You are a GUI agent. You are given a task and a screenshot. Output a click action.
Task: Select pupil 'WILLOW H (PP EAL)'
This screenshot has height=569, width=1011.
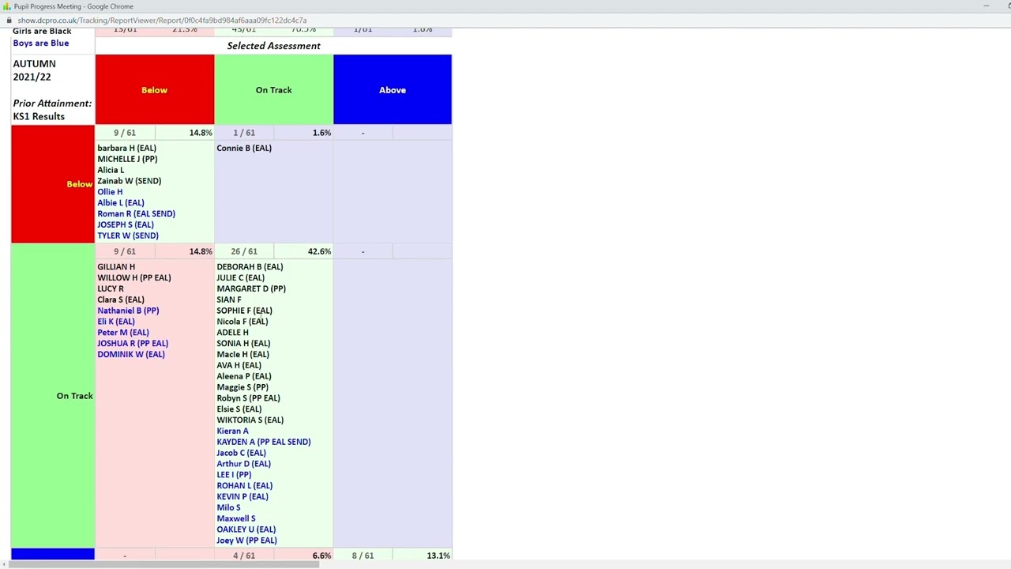point(134,278)
